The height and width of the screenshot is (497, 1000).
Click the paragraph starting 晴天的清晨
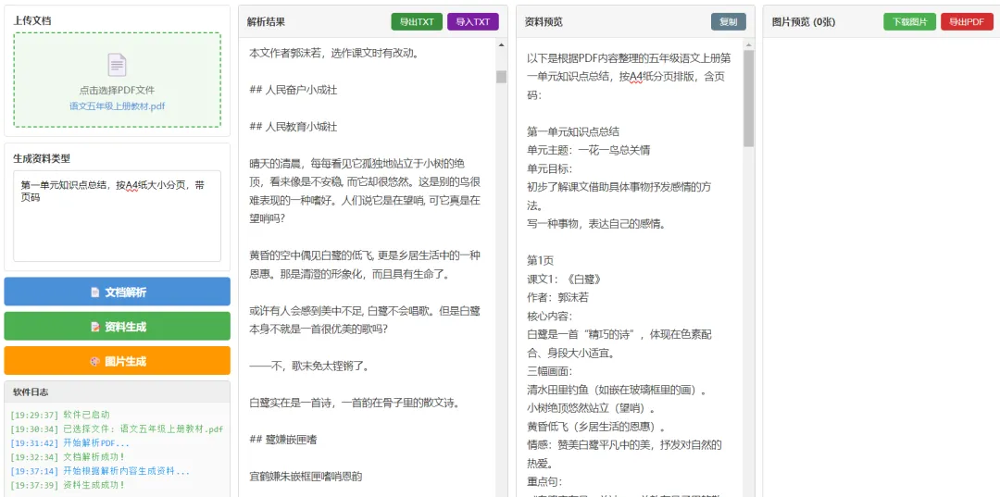coord(365,191)
